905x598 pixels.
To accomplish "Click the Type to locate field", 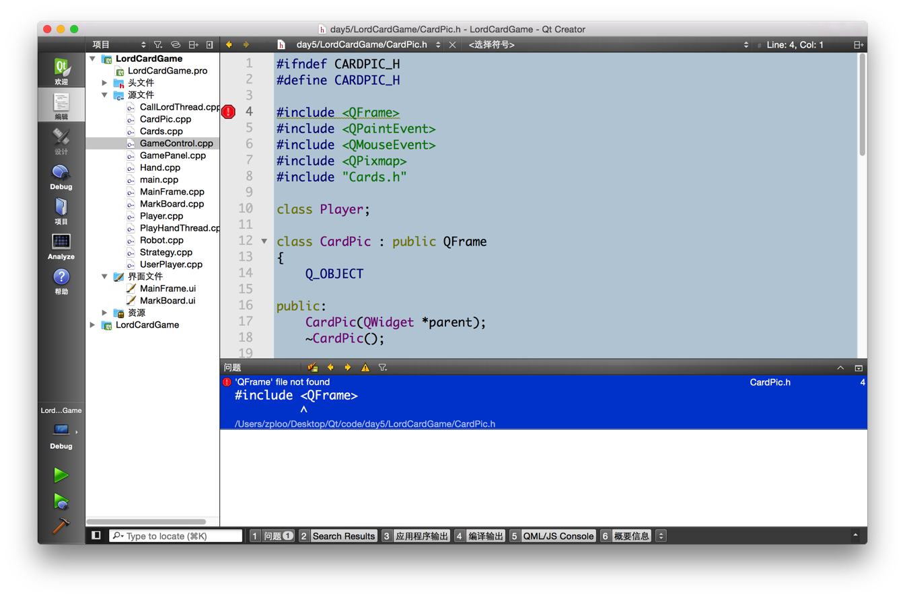I will (x=176, y=536).
